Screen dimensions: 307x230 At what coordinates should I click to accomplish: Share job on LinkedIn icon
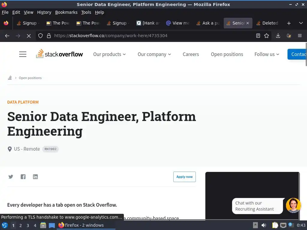click(x=35, y=177)
